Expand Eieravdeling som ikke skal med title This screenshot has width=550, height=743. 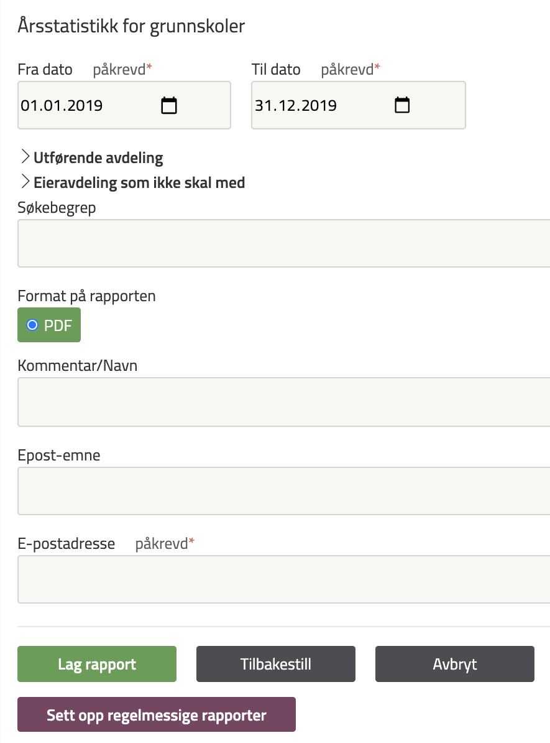[139, 183]
